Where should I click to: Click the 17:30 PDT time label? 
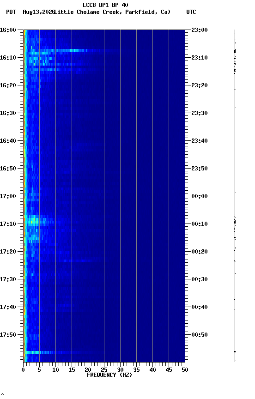point(8,280)
